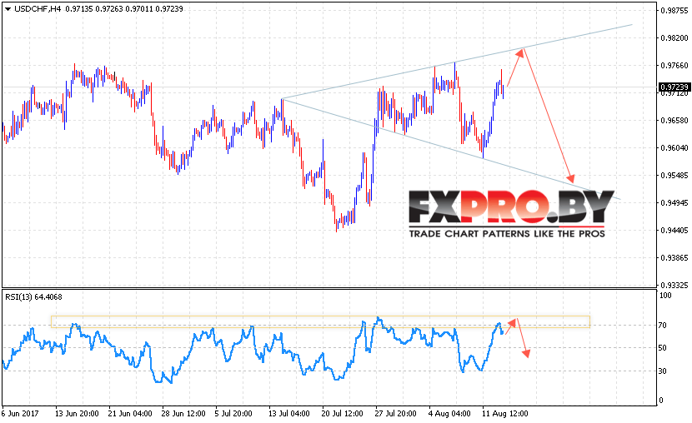The width and height of the screenshot is (692, 423).
Task: Click the 0.96040 price axis label
Action: pyautogui.click(x=674, y=148)
